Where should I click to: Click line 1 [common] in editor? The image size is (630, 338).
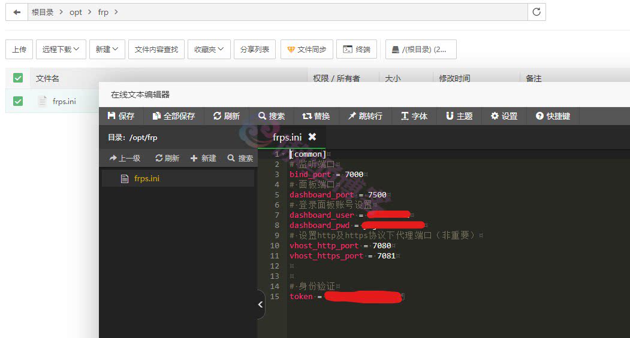308,154
